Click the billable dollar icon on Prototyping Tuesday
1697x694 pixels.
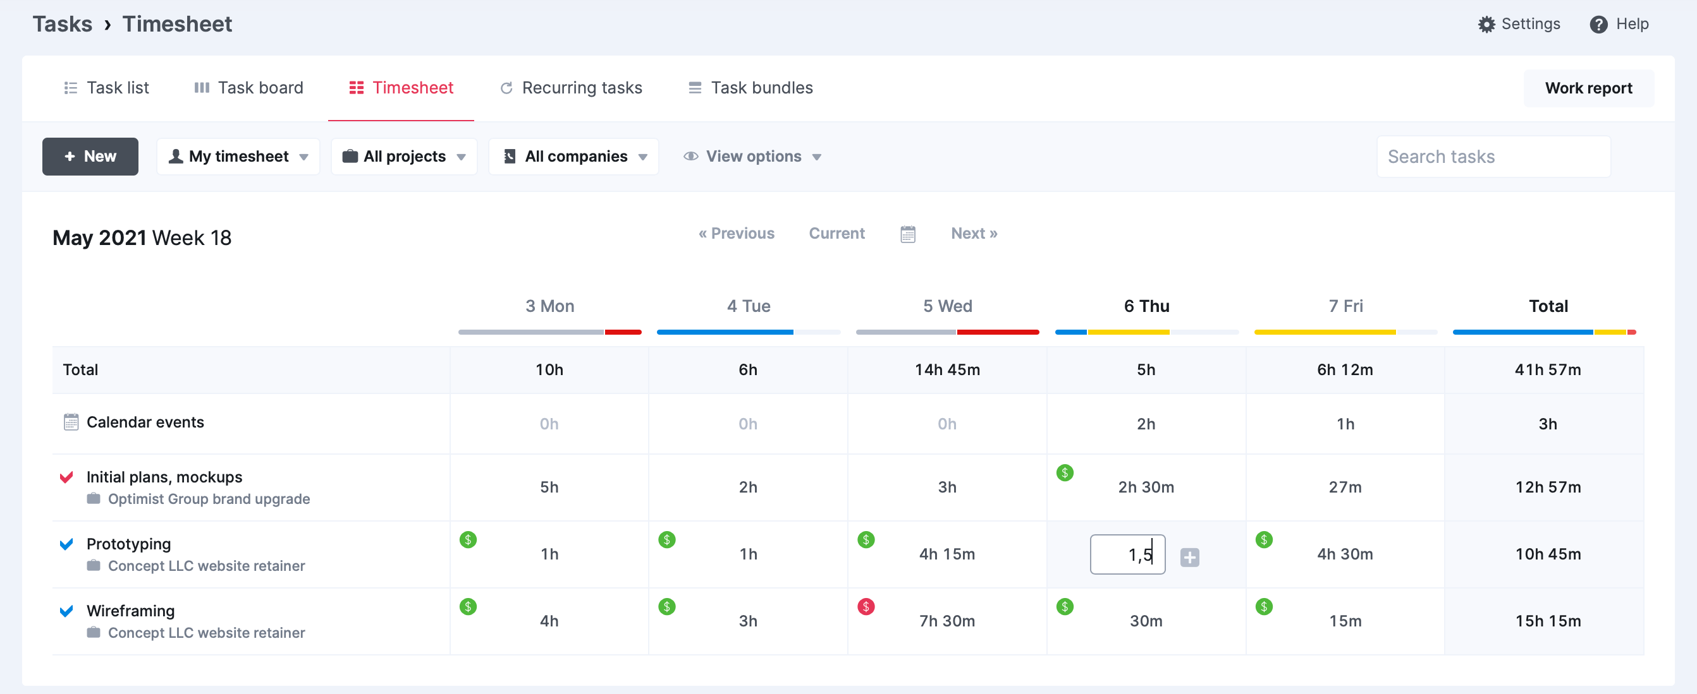(666, 538)
